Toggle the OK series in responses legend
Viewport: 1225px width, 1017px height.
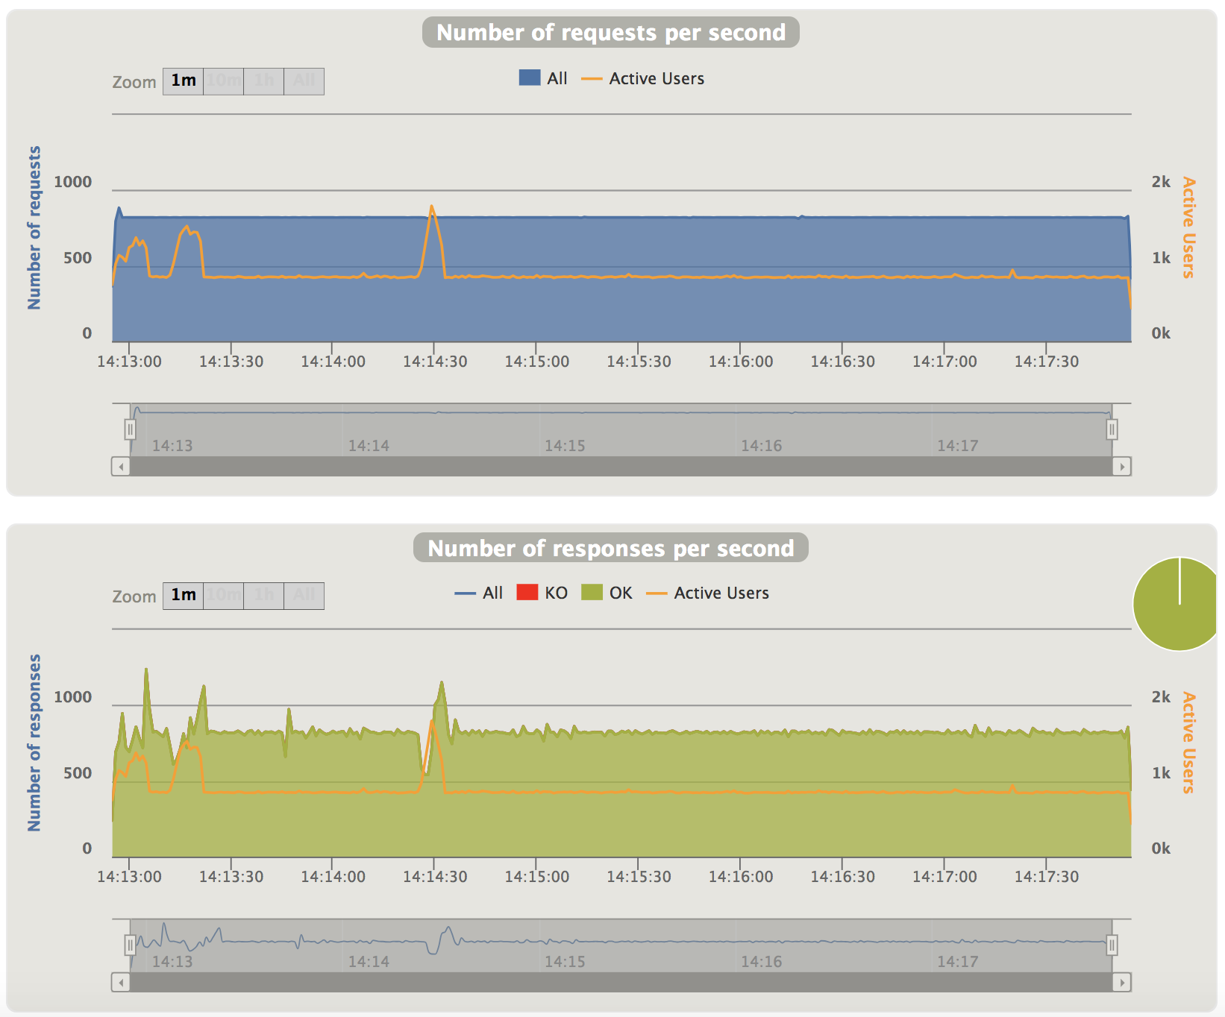(607, 593)
